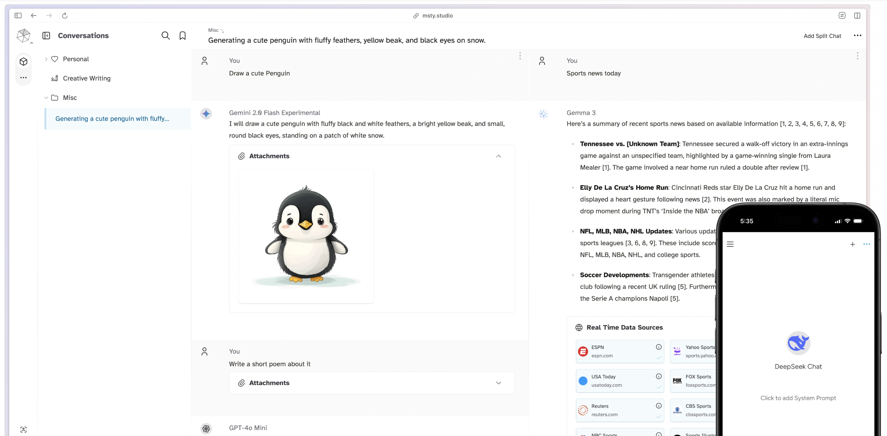Click Add Split Chat
The height and width of the screenshot is (436, 887).
(822, 36)
